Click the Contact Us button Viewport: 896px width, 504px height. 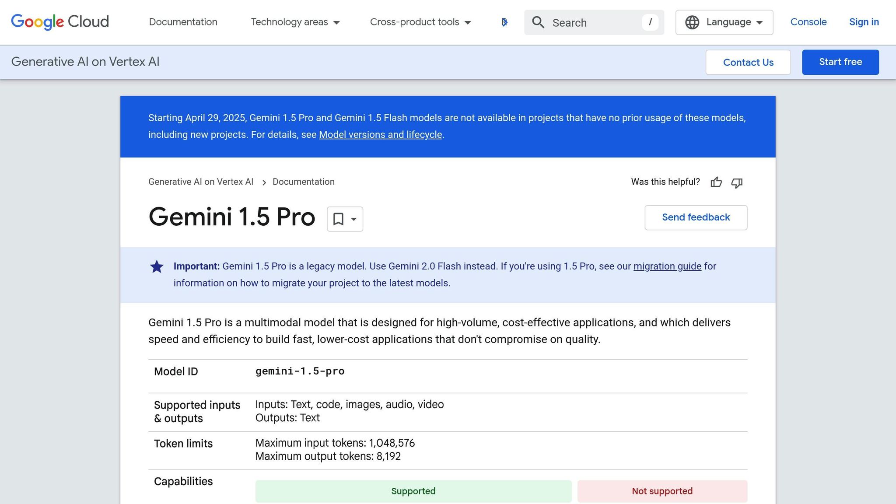pyautogui.click(x=748, y=62)
